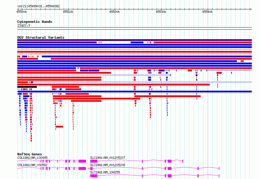Select the SLC19A1|NM_001205206 transcript label
This screenshot has width=260, height=179.
point(108,165)
